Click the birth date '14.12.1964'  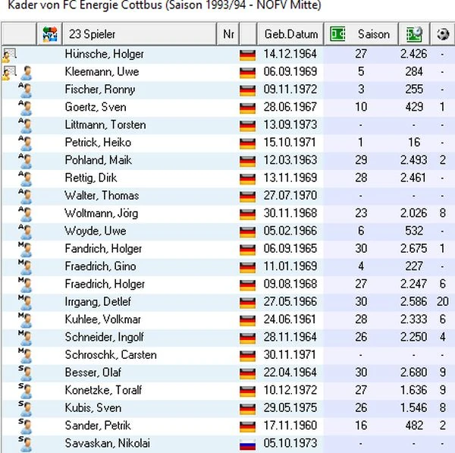pos(290,54)
